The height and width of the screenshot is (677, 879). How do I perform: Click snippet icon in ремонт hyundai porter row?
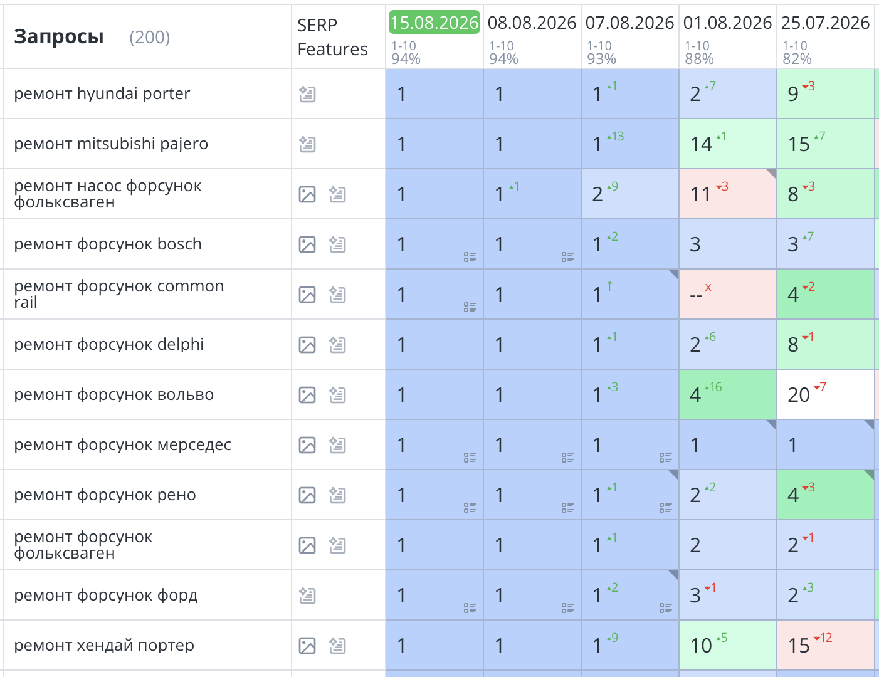pyautogui.click(x=307, y=94)
